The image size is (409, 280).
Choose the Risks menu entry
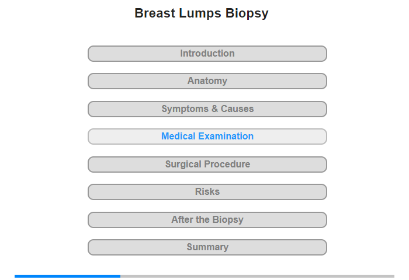click(x=207, y=192)
